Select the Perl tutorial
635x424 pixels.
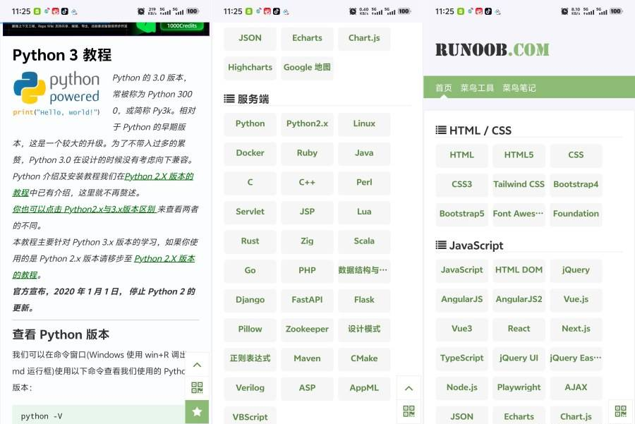click(364, 183)
